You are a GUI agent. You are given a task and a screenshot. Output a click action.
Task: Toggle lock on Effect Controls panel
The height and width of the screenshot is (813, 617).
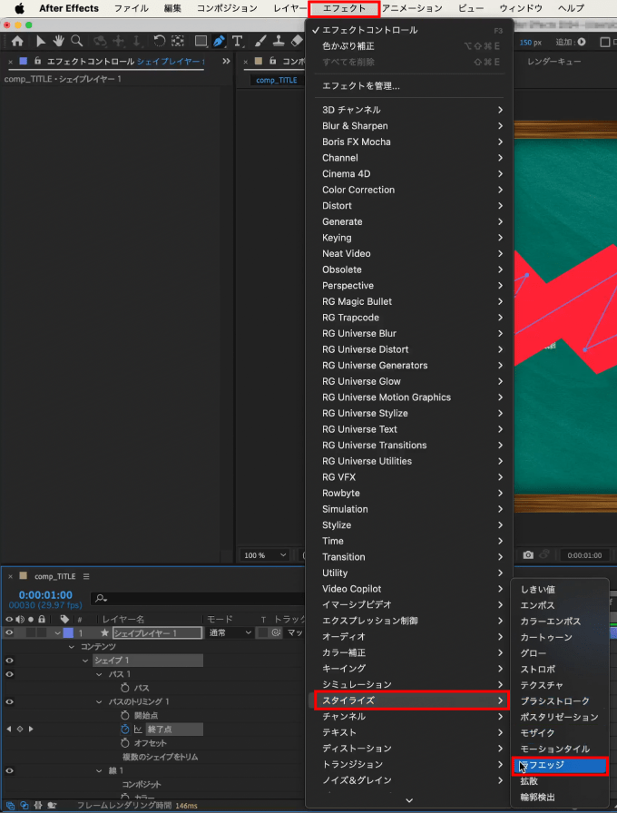click(x=37, y=61)
